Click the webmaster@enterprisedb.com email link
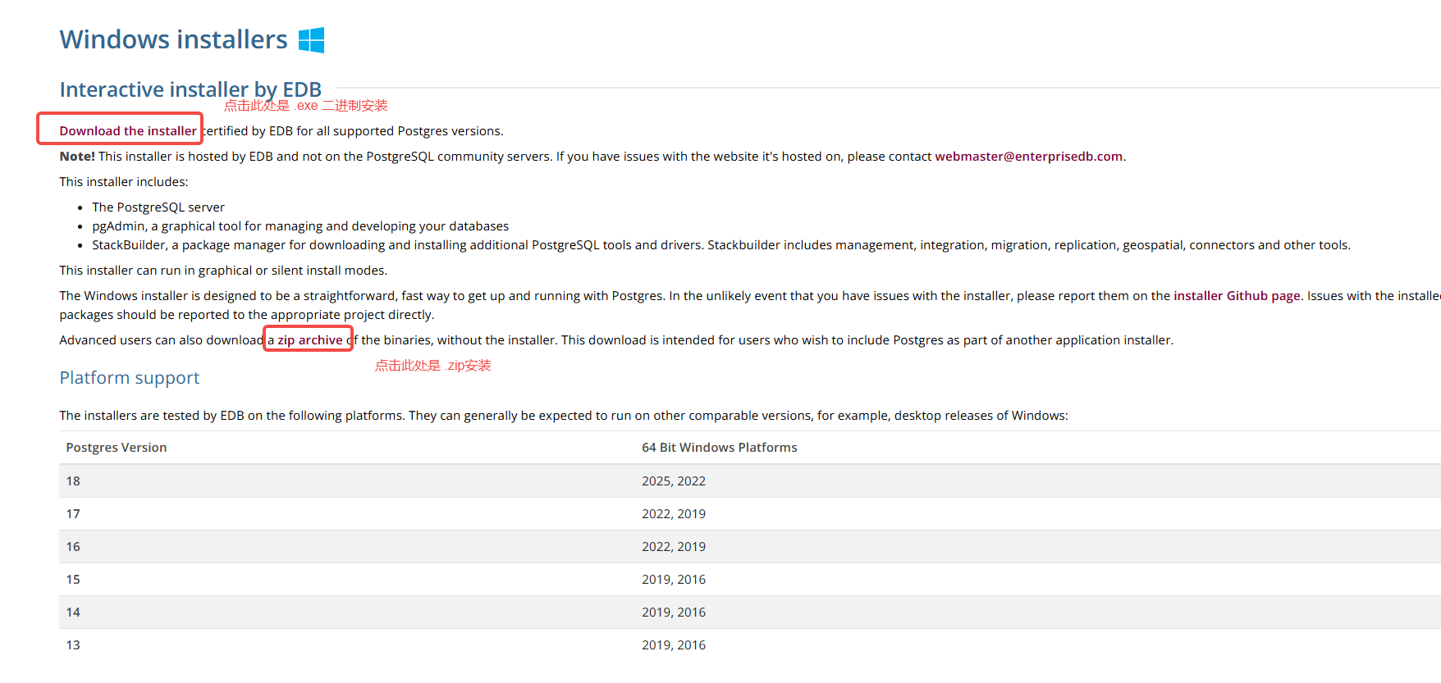1441x683 pixels. 1028,157
